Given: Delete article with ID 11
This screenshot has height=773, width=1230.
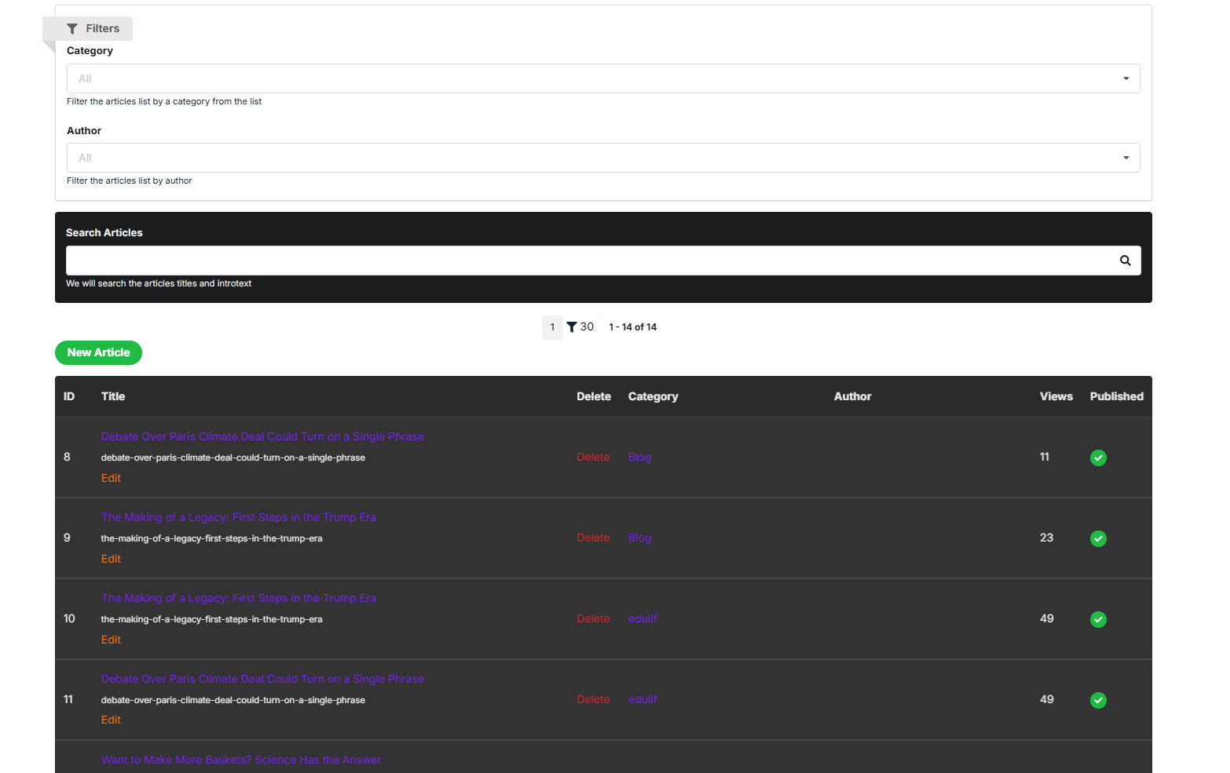Looking at the screenshot, I should click(x=593, y=699).
